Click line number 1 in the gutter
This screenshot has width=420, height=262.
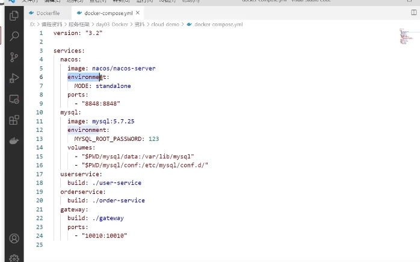pos(41,33)
